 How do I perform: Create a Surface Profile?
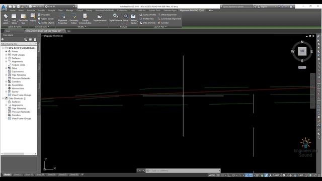coord(147,15)
